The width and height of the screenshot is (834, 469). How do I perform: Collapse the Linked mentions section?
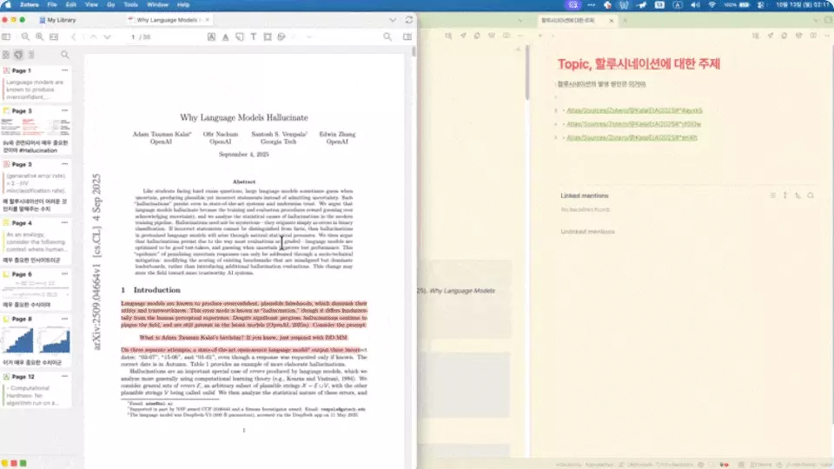click(x=584, y=195)
